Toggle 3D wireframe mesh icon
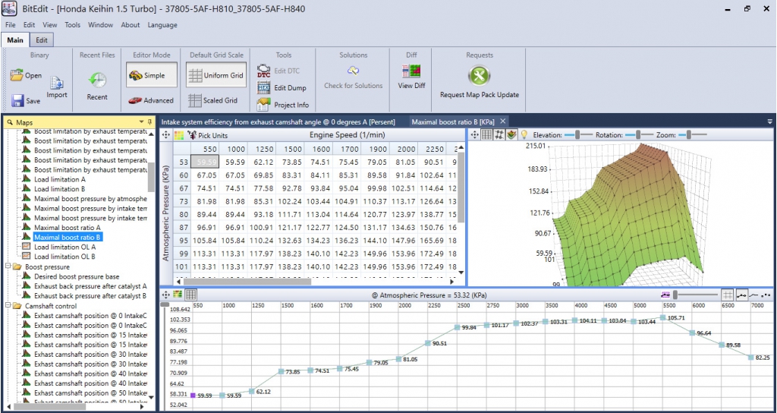The width and height of the screenshot is (777, 413). [x=499, y=134]
